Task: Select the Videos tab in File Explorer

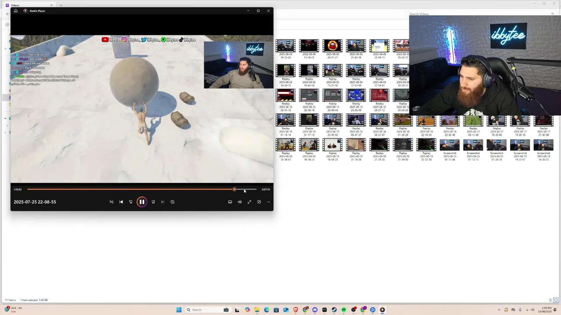Action: click(x=29, y=5)
